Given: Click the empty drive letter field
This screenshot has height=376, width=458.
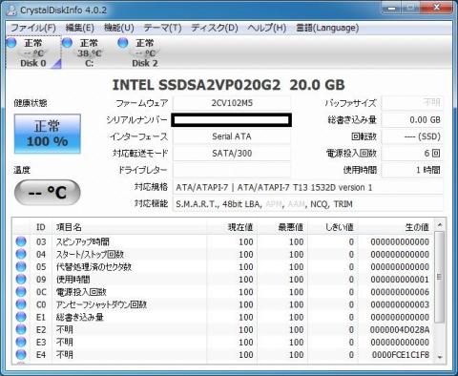Looking at the screenshot, I should click(x=232, y=170).
